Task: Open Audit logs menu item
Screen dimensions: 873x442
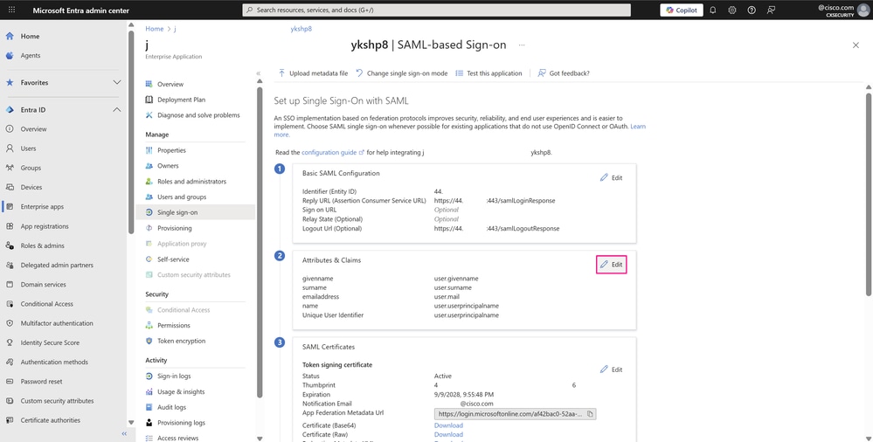Action: [171, 407]
